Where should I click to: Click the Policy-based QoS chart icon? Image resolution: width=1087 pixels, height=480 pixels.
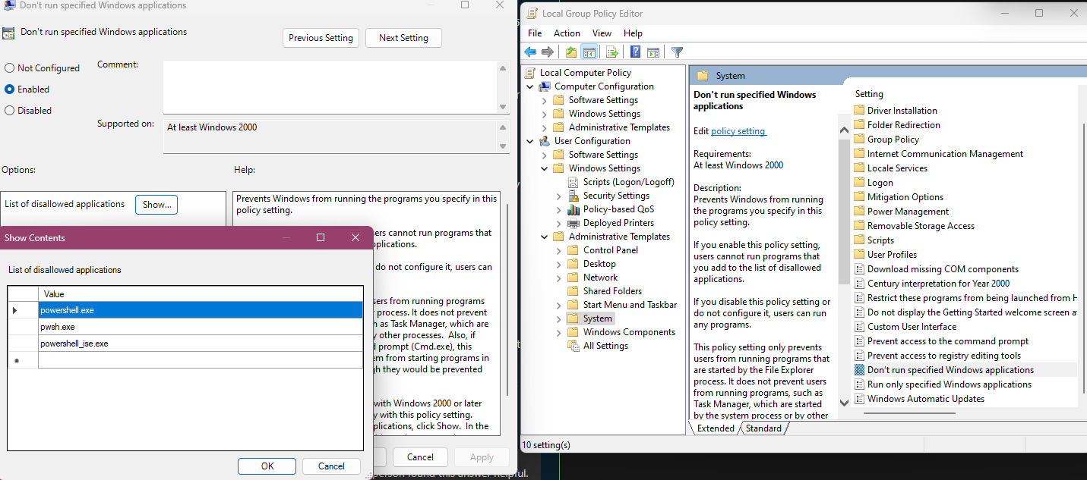574,209
